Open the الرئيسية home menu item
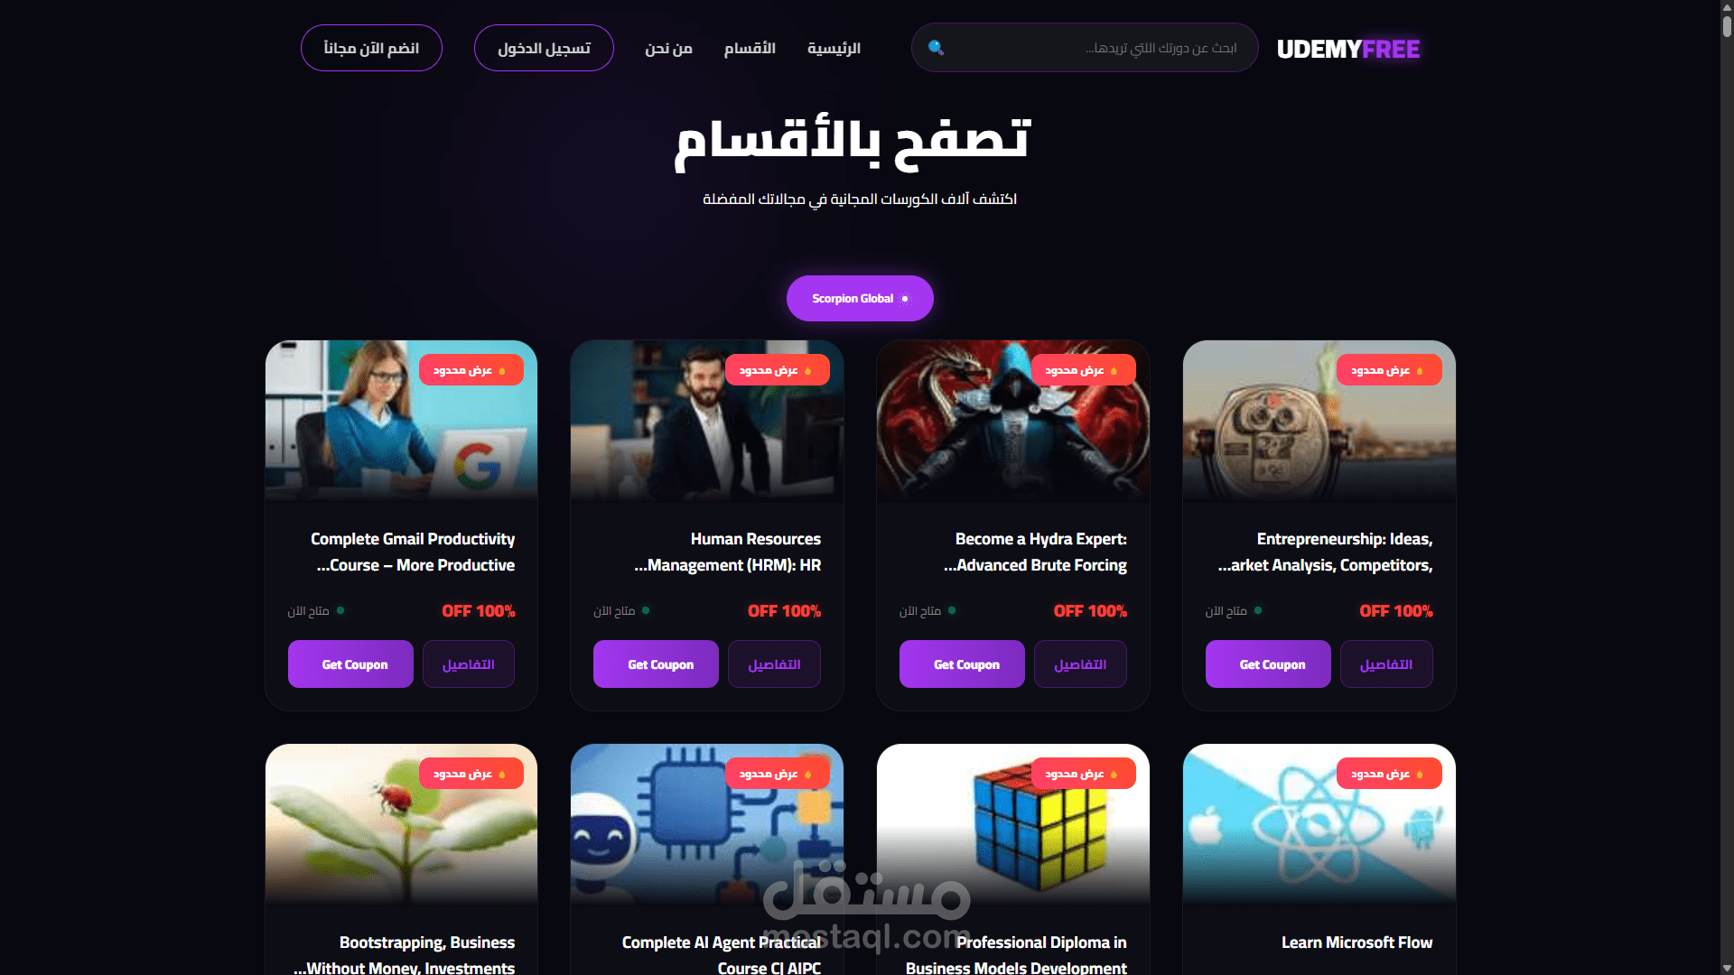The height and width of the screenshot is (975, 1734). (x=834, y=48)
